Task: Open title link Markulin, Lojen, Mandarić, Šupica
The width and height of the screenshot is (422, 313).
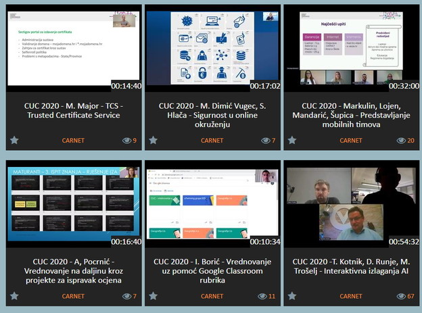Action: tap(352, 110)
